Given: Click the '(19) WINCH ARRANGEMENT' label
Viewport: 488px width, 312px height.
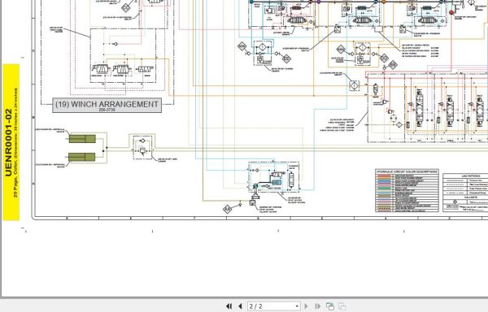Looking at the screenshot, I should point(107,104).
